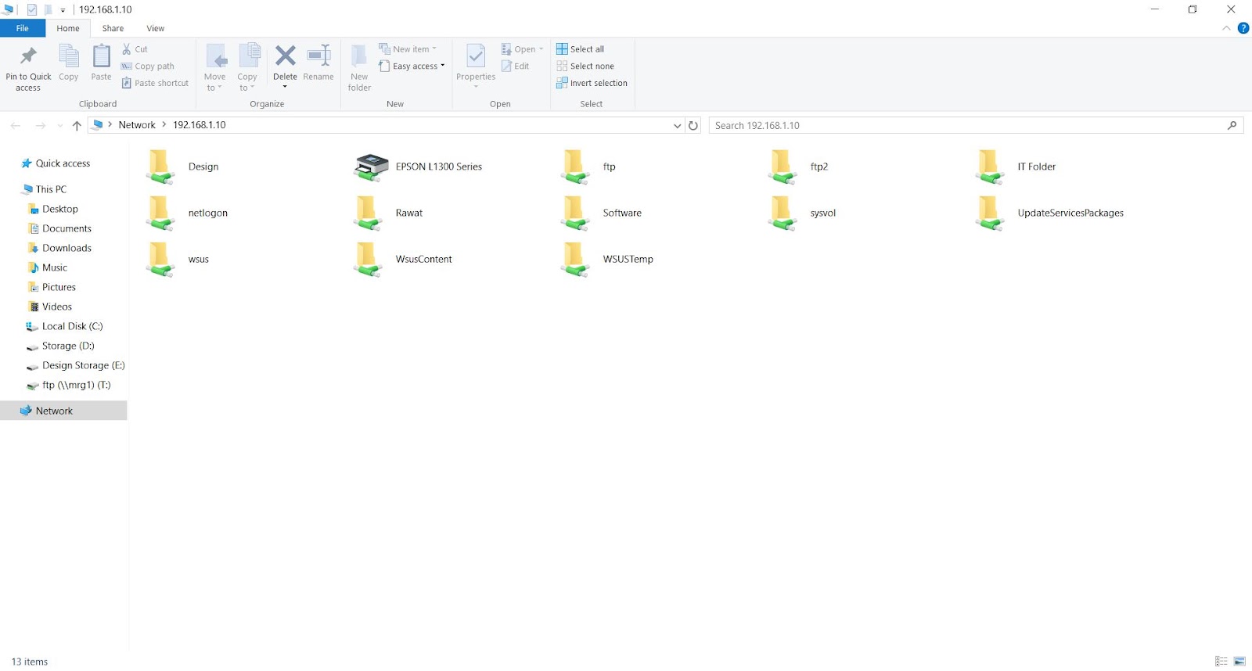This screenshot has width=1252, height=671.
Task: Open the File menu tab
Action: (23, 28)
